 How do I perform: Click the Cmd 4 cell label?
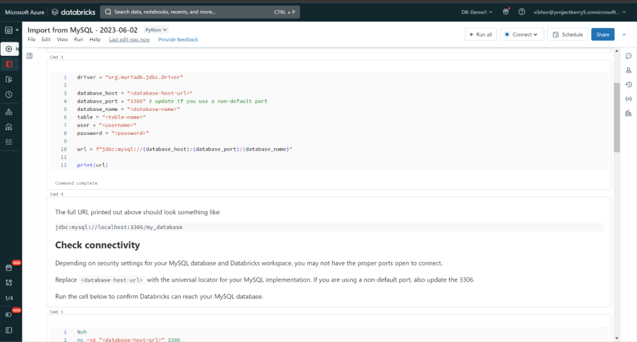click(x=57, y=194)
